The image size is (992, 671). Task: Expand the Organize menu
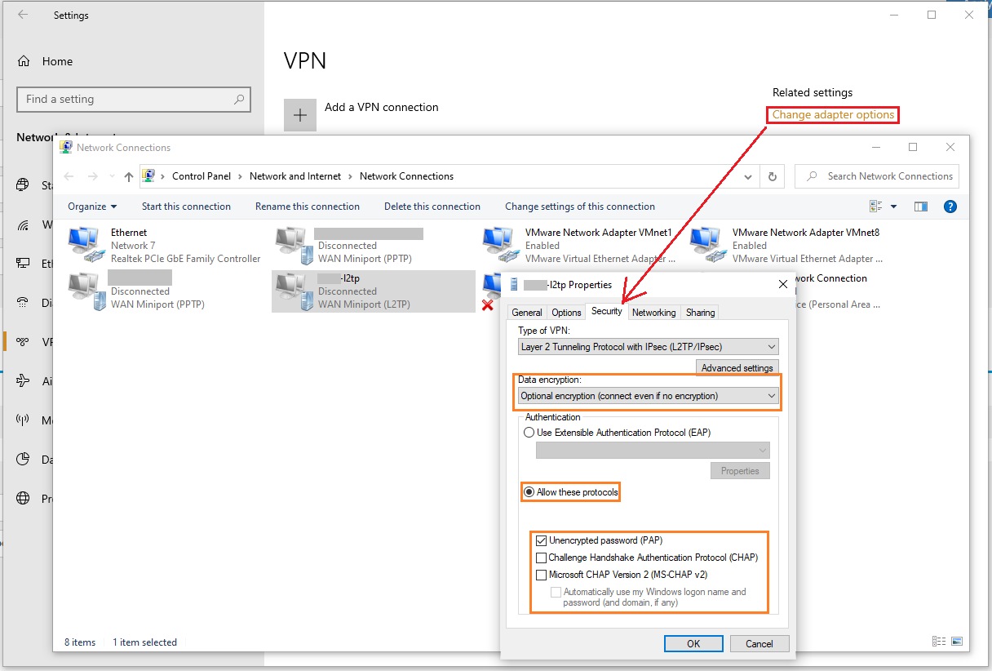(91, 206)
